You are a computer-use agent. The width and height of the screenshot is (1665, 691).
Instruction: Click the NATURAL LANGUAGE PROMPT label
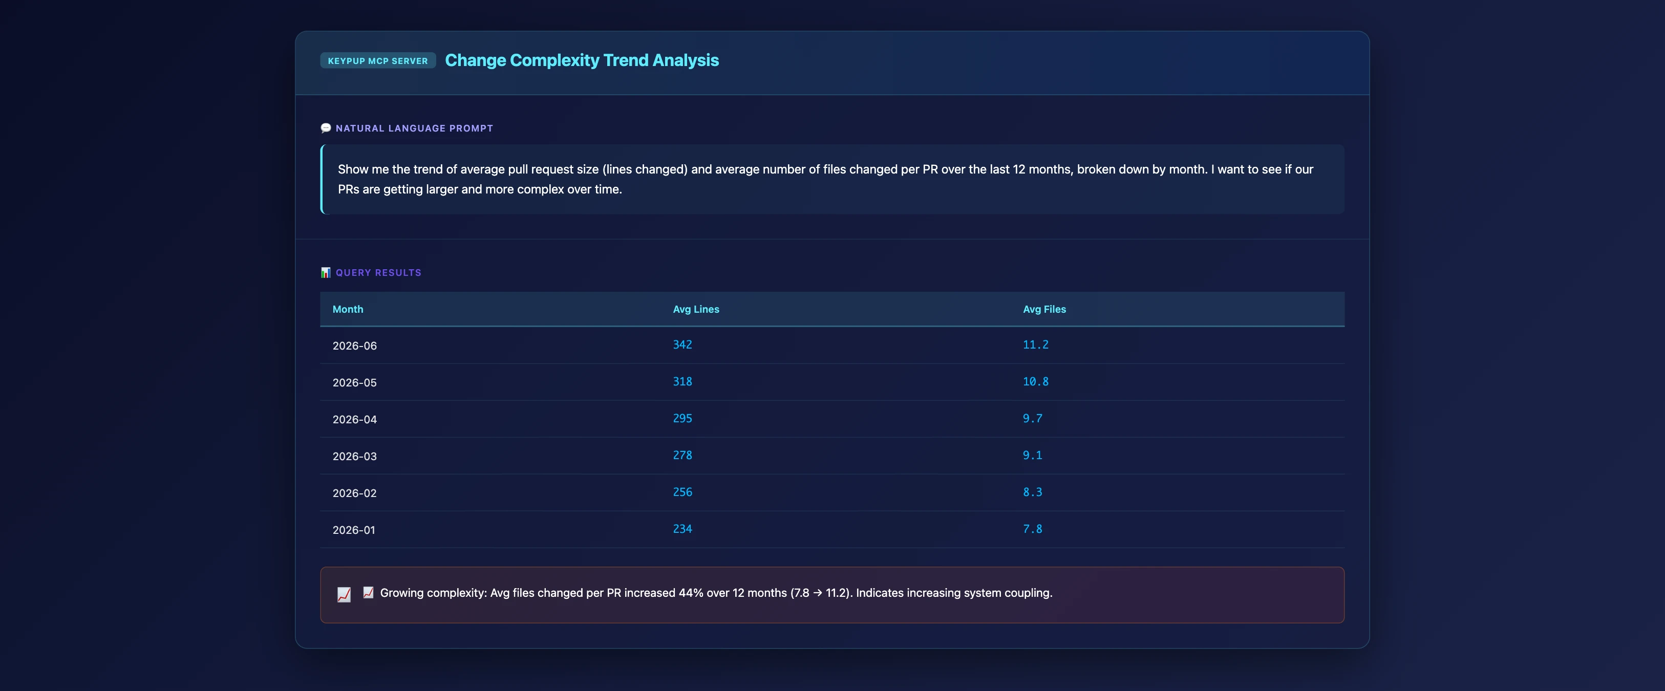click(414, 128)
